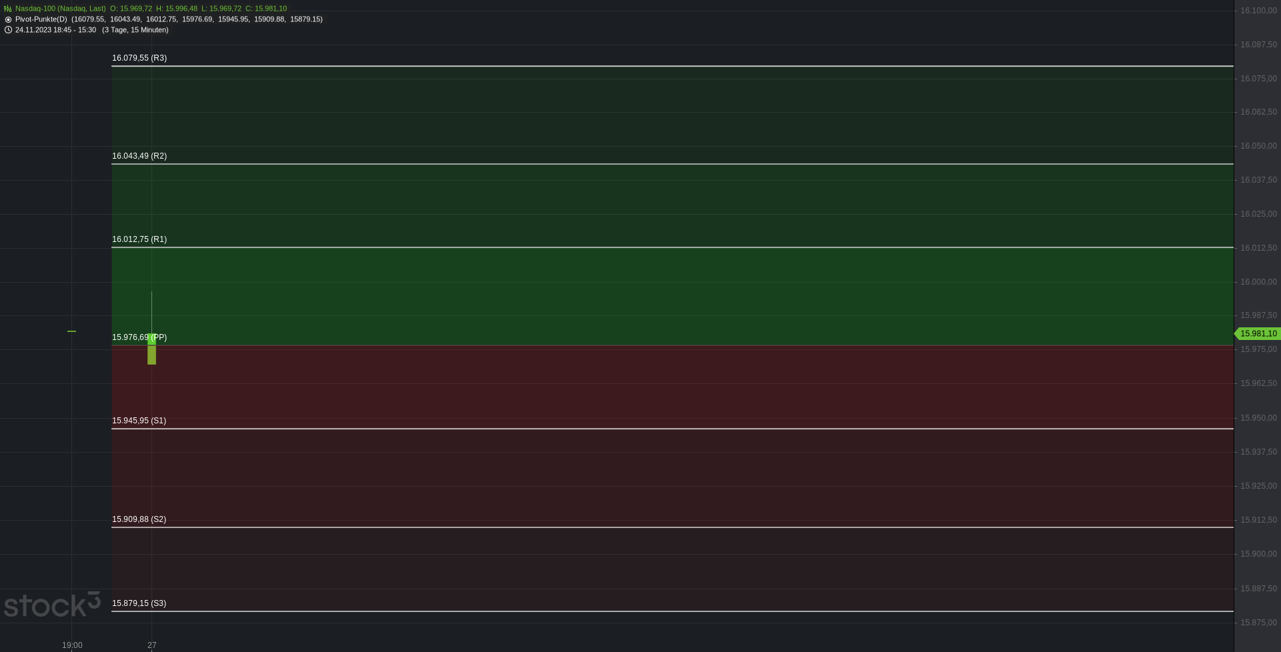Click the clock icon beside the date range

coord(8,30)
